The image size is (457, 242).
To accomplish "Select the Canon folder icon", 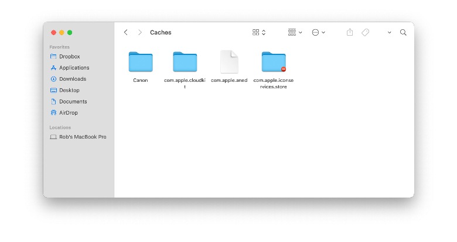I will [x=141, y=61].
